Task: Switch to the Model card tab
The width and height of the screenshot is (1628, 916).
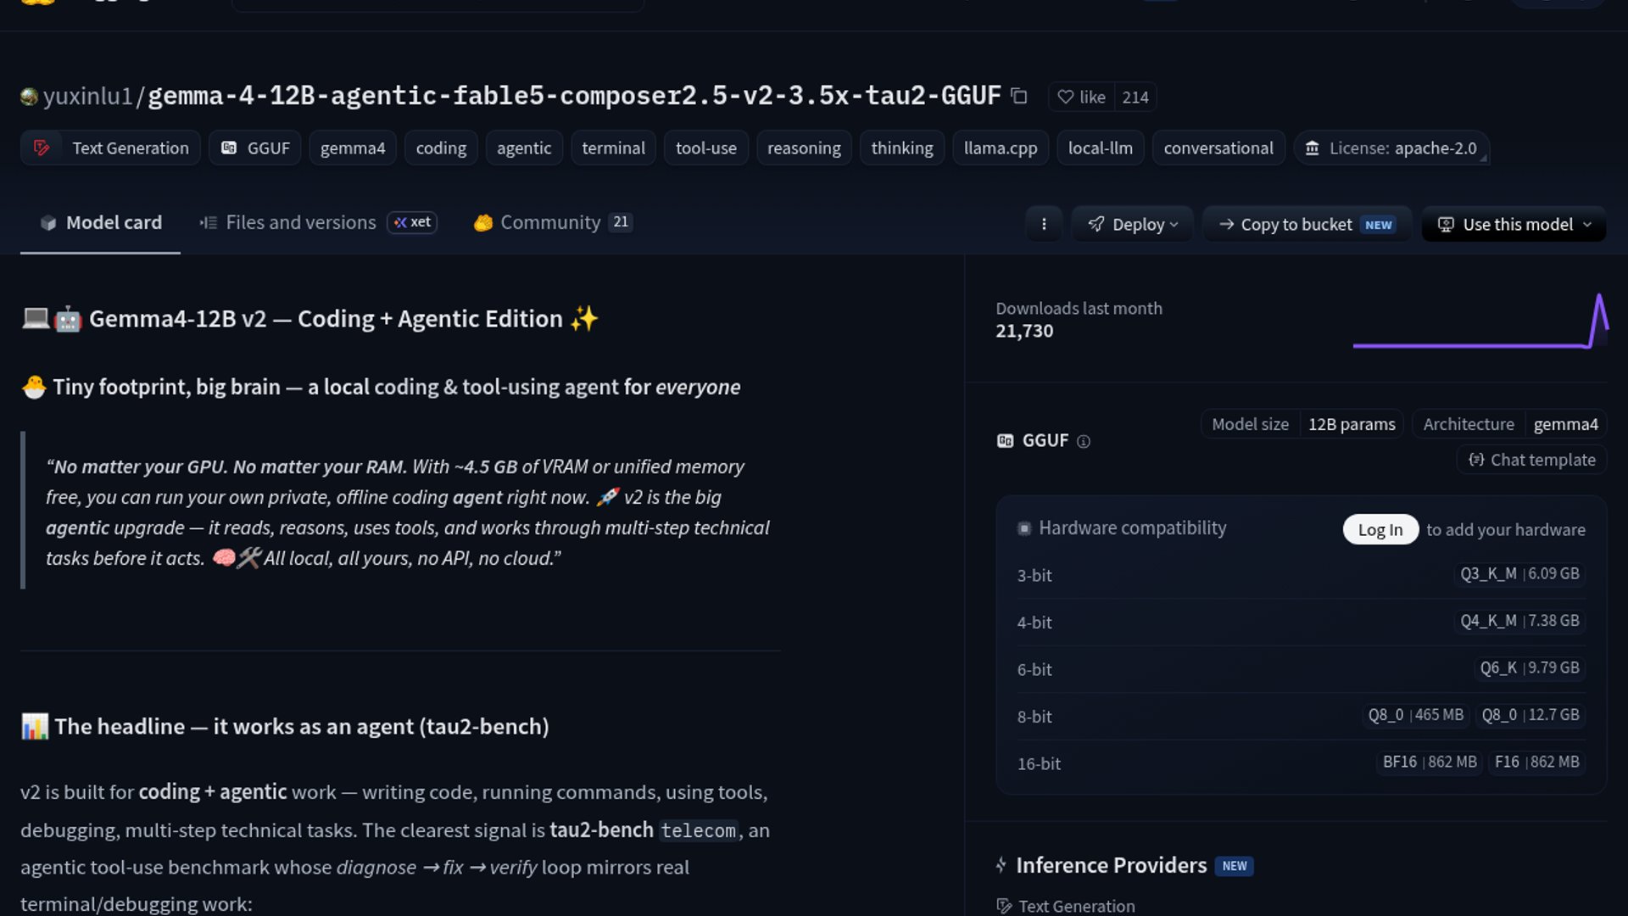Action: pyautogui.click(x=100, y=222)
